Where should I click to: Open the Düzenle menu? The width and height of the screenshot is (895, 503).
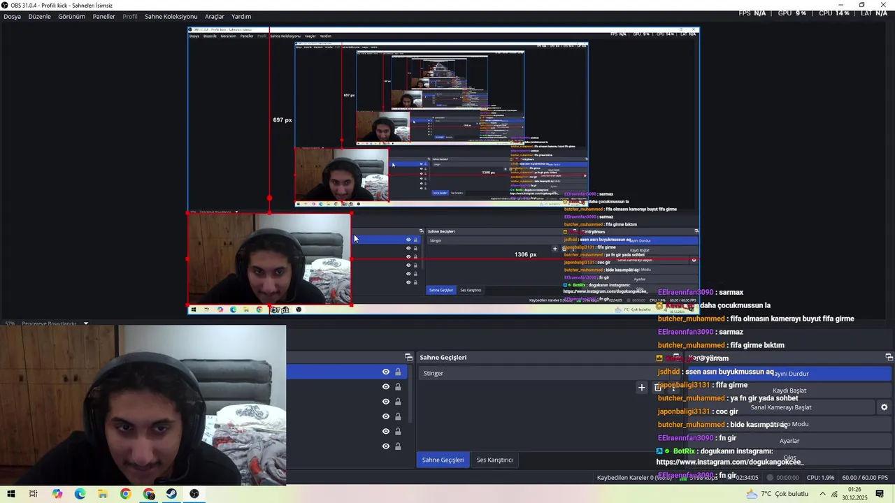pos(39,16)
